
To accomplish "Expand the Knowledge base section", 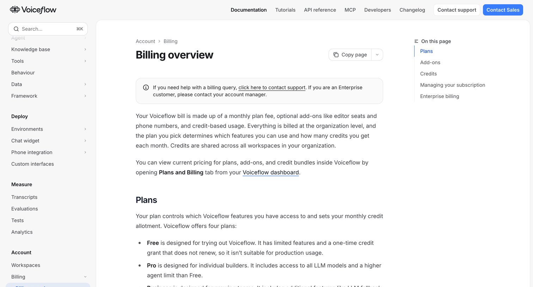I will click(x=85, y=49).
